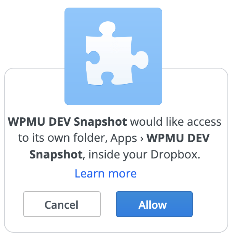
Task: Click the 'to its own folder' phrase
Action: pos(63,138)
